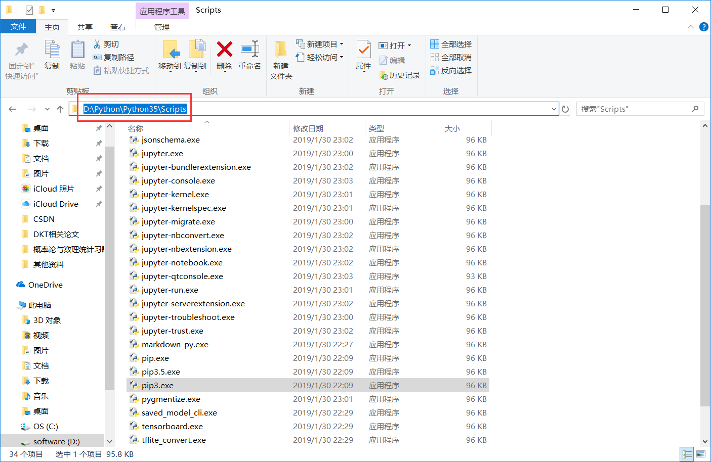Viewport: 711px width, 462px height.
Task: Click Invert selection (反向选择)
Action: [x=451, y=71]
